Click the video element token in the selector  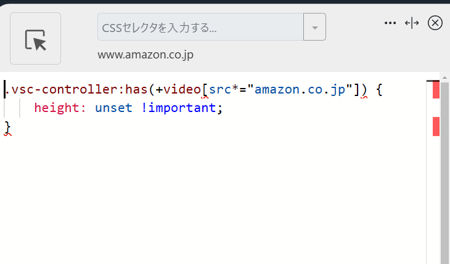click(182, 89)
